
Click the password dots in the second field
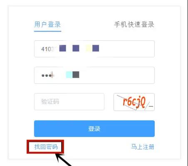click(x=47, y=76)
